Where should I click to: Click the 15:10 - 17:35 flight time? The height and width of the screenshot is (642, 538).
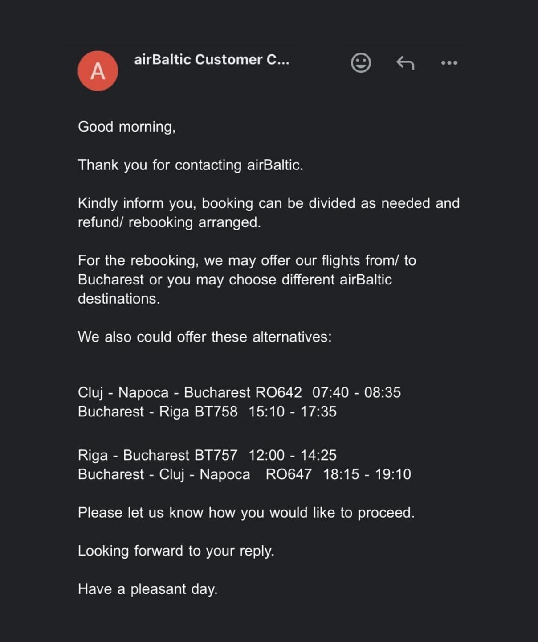point(293,412)
